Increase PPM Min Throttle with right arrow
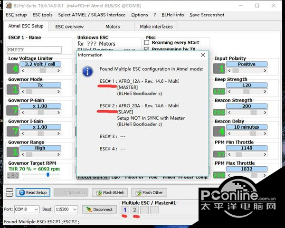The height and width of the screenshot is (228, 285). [265, 154]
